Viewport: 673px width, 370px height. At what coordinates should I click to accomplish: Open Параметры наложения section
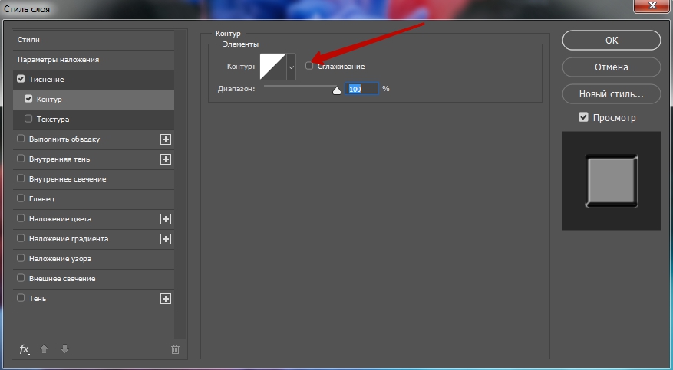point(94,60)
